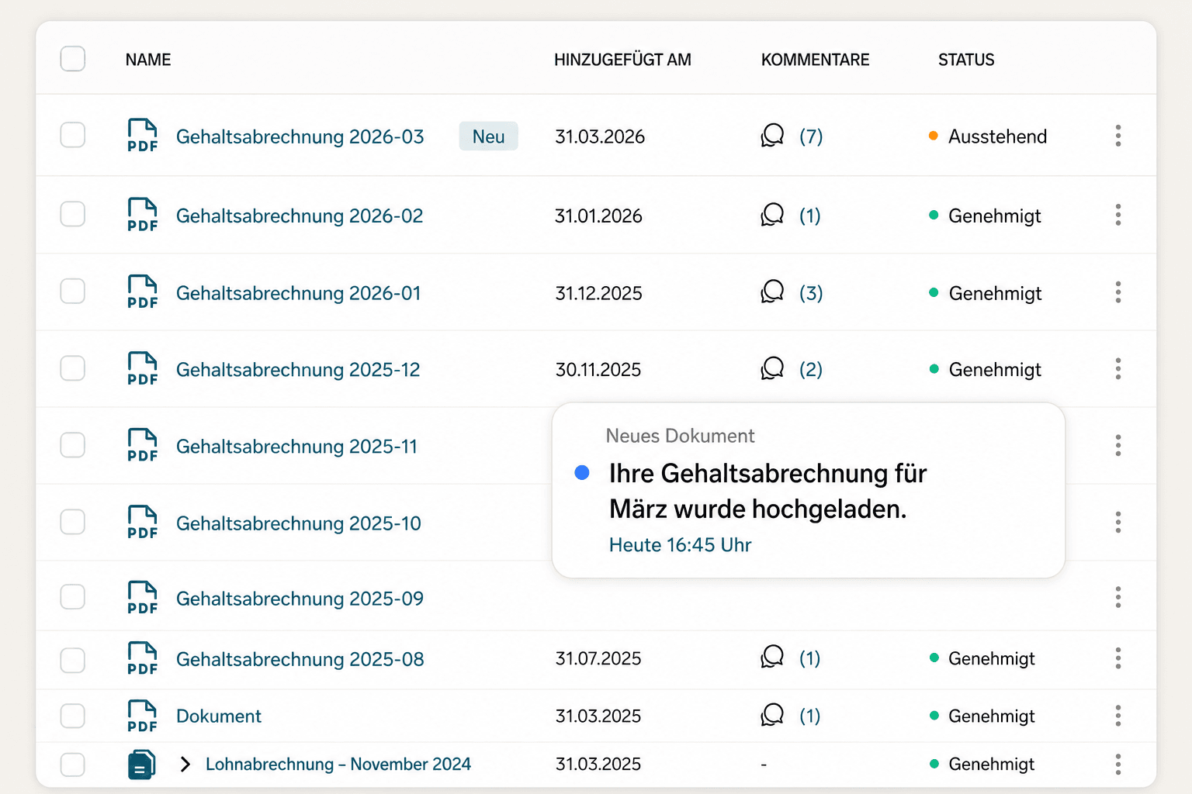Click PDF icon of Gehaltsabrechnung 2026-03
The width and height of the screenshot is (1192, 794).
(143, 136)
